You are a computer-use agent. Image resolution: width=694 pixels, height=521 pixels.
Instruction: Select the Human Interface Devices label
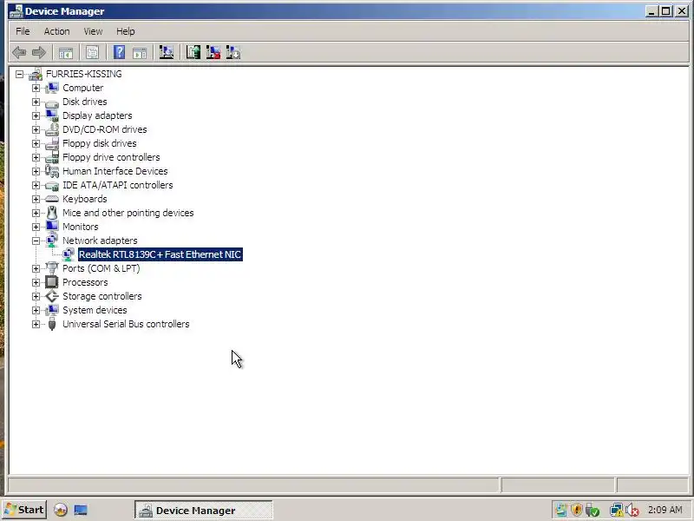(x=115, y=171)
